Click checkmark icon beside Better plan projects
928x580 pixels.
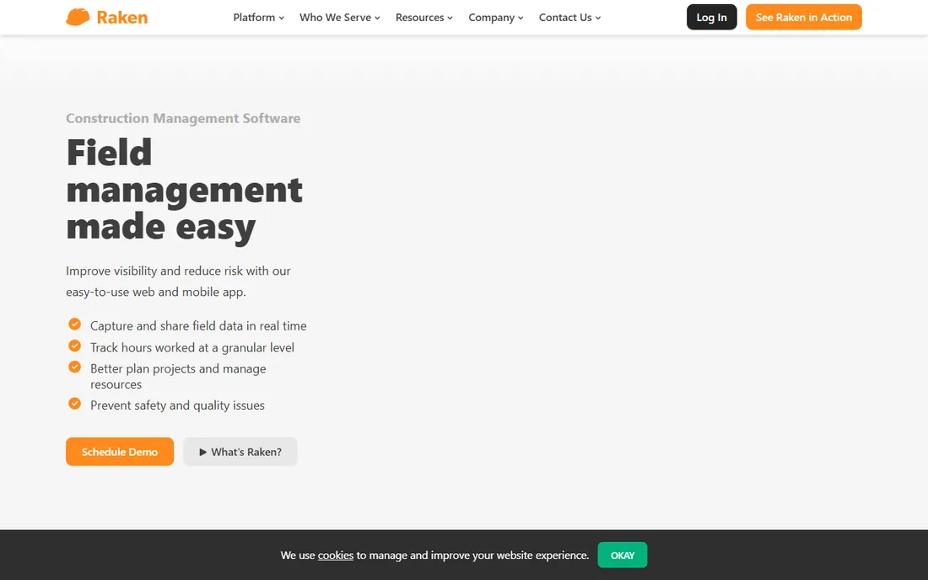[74, 367]
